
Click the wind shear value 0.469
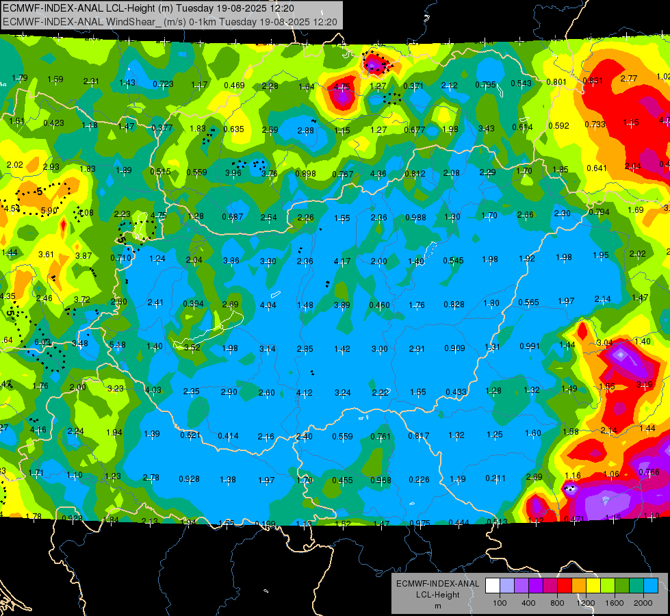point(234,86)
